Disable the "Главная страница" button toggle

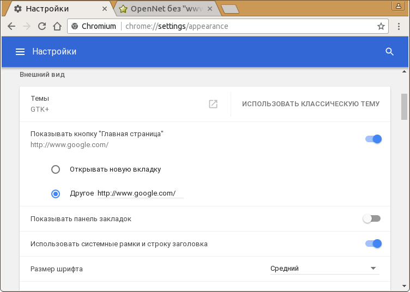pos(373,139)
